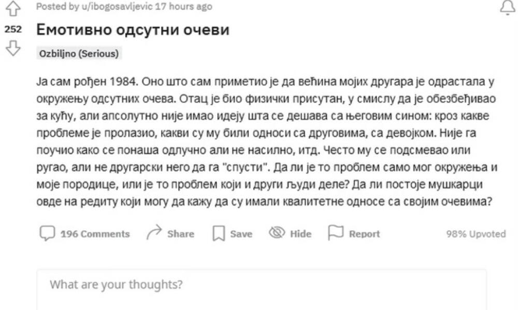This screenshot has height=310, width=518.
Task: Downvote the post with the down arrow
Action: pyautogui.click(x=13, y=48)
